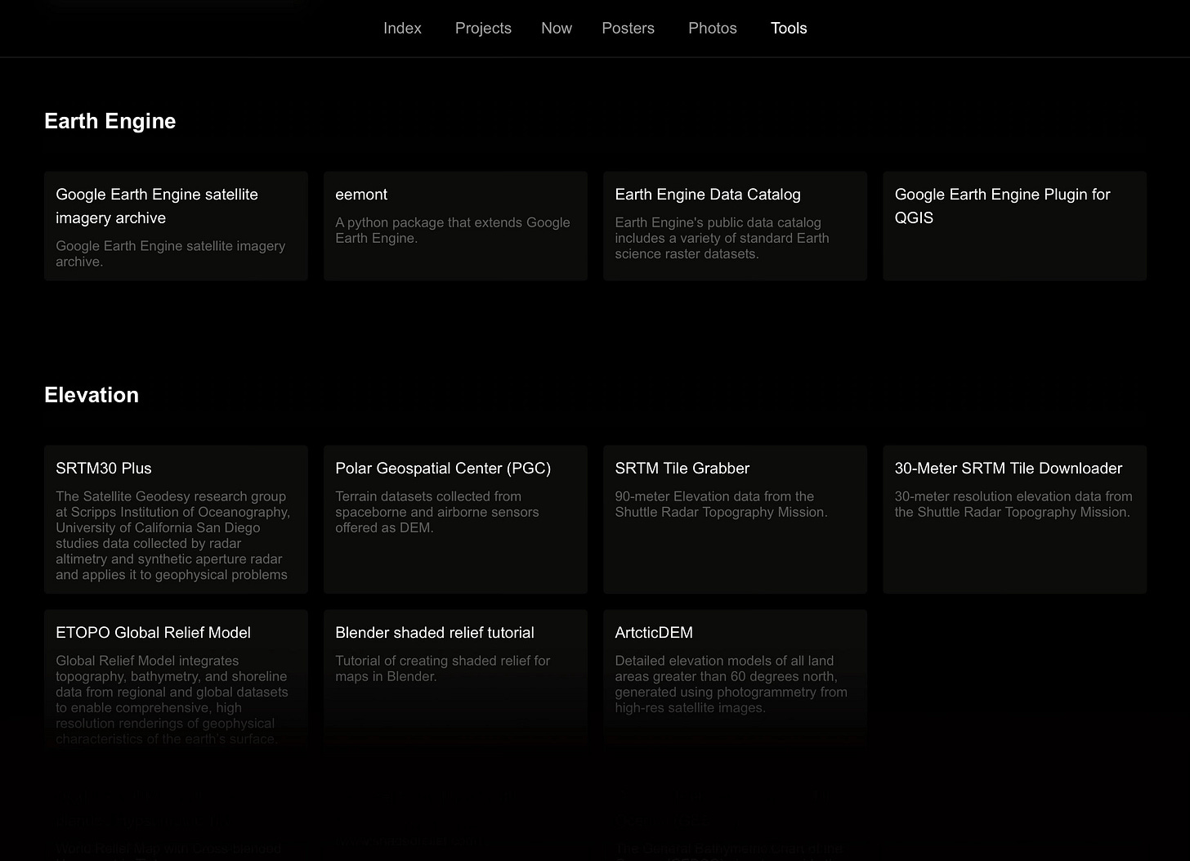Open the Blender shaded relief tutorial card

(455, 679)
